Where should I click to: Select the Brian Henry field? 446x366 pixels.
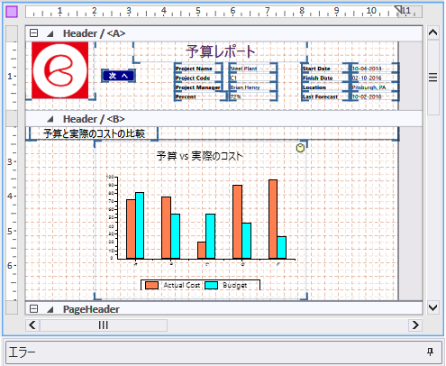(x=252, y=87)
